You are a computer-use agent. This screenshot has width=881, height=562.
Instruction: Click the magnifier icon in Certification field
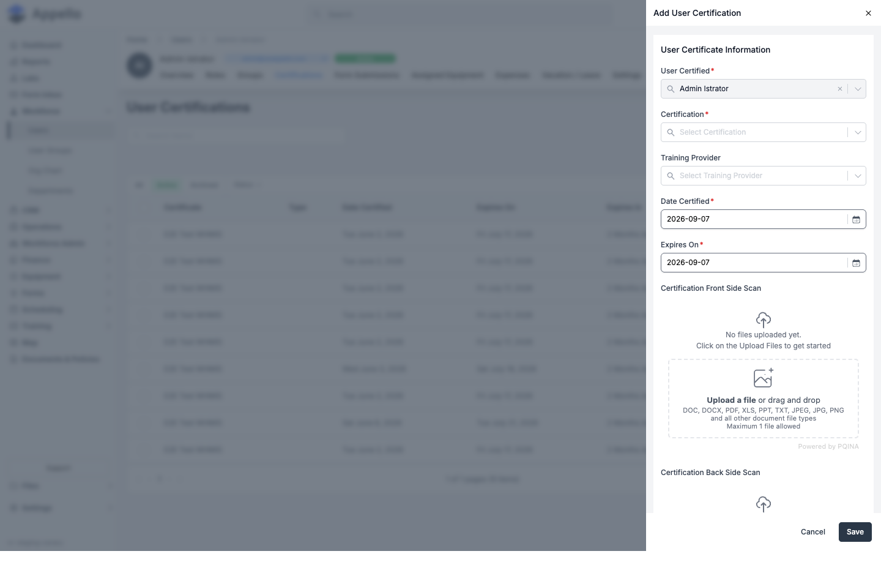(671, 132)
